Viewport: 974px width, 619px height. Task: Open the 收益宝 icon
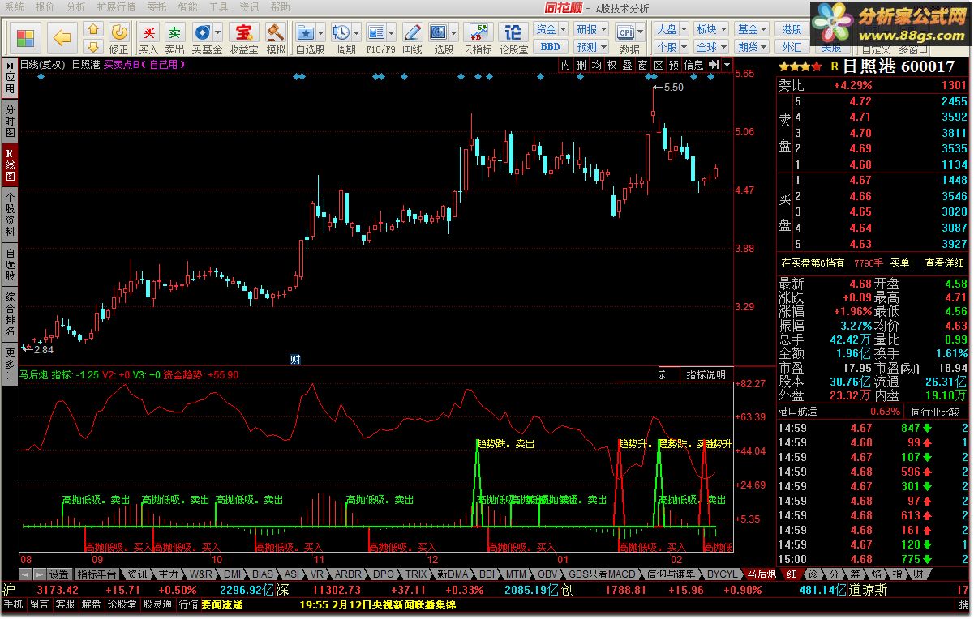tap(242, 37)
